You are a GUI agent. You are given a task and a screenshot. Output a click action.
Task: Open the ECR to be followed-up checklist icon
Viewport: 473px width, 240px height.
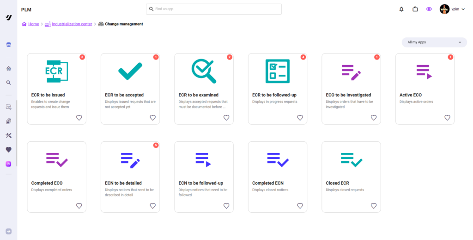click(x=277, y=72)
